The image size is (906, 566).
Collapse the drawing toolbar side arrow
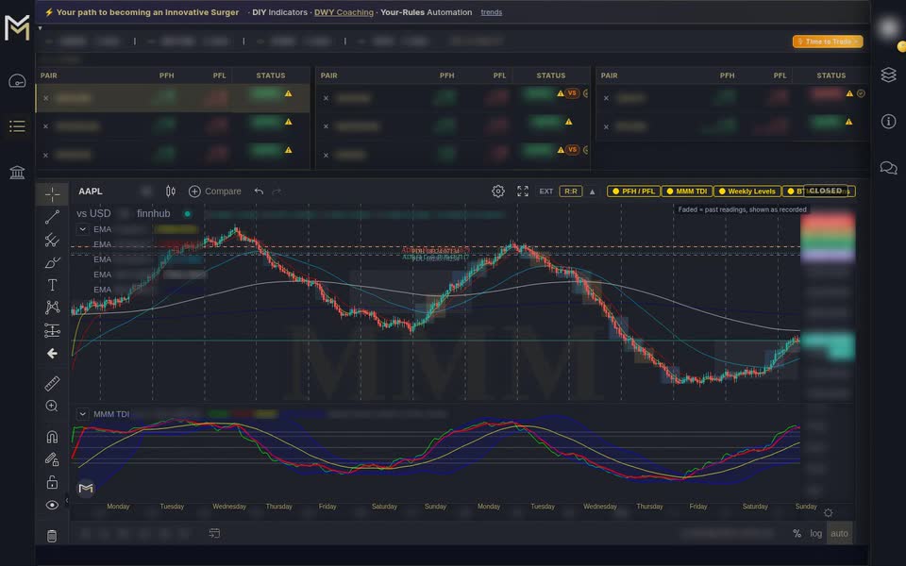pos(66,500)
